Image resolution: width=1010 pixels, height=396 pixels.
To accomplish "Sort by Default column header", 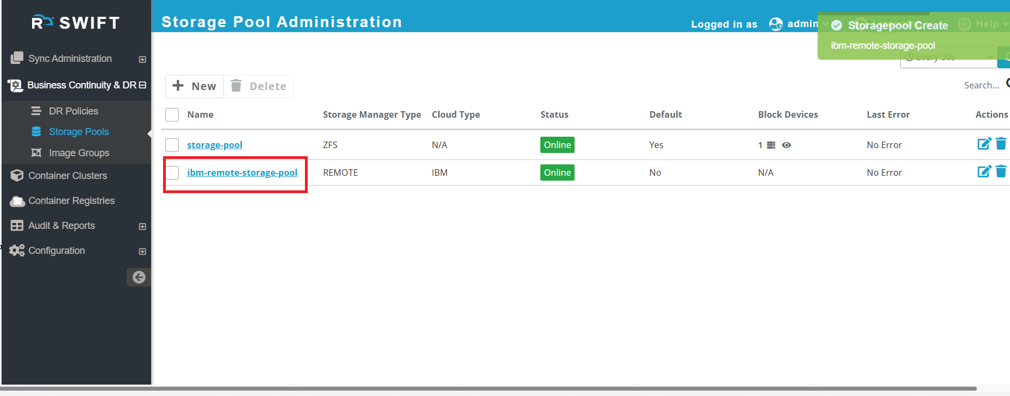I will coord(665,114).
